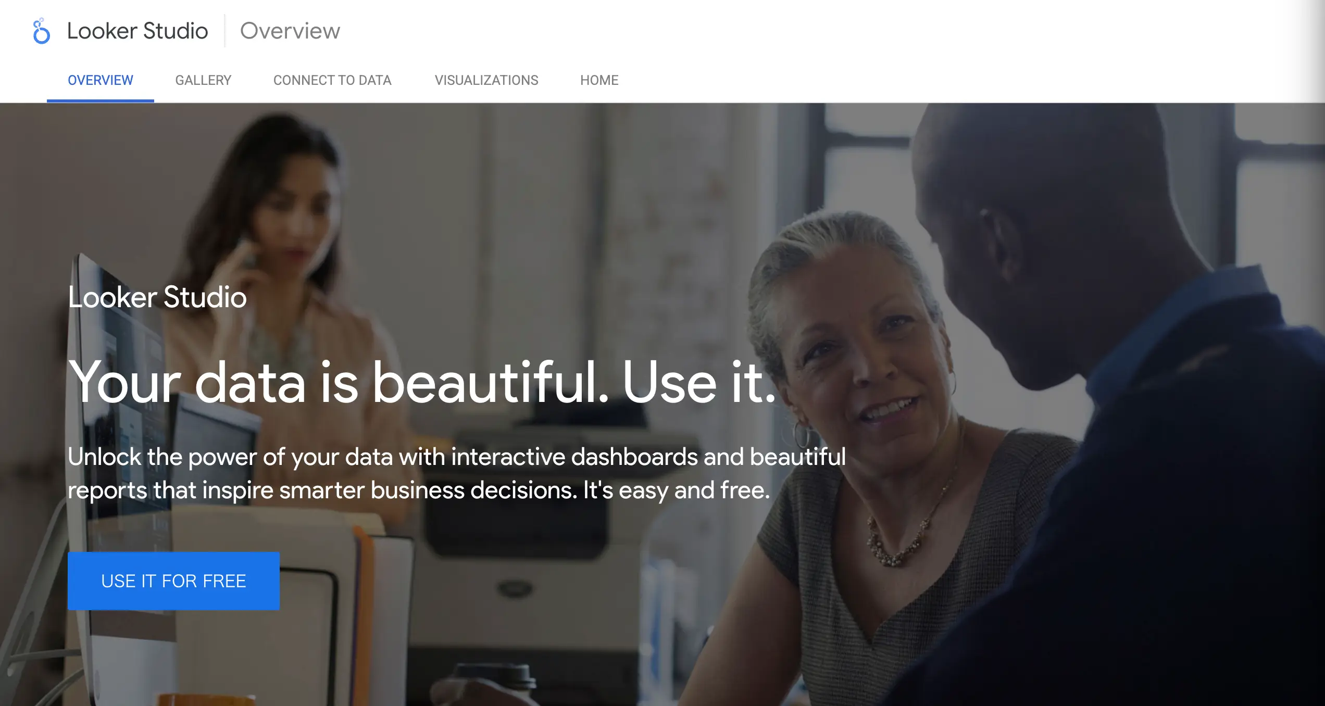
Task: Click the 'Unlock the power' description paragraph
Action: pyautogui.click(x=457, y=473)
